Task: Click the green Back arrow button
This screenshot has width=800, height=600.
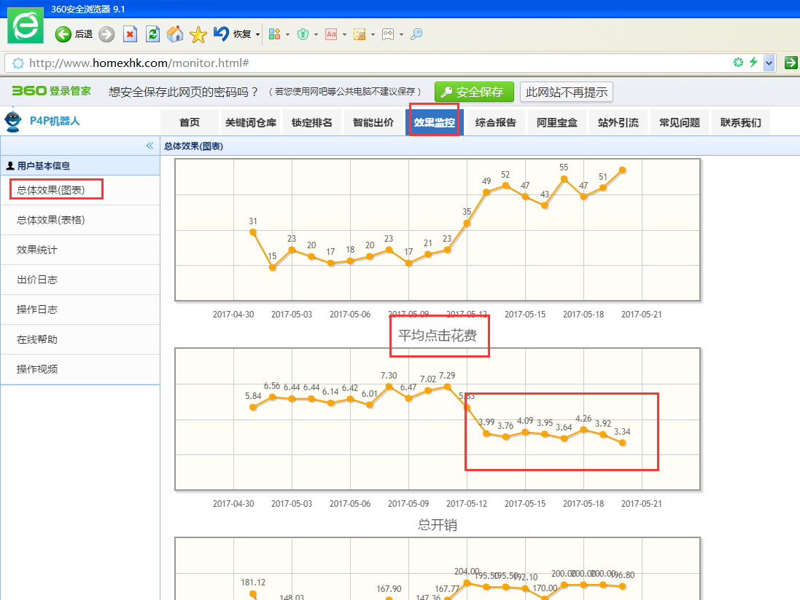Action: tap(63, 34)
